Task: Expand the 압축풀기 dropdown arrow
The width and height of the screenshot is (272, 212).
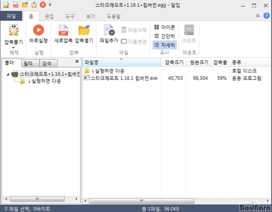Action: (14, 48)
